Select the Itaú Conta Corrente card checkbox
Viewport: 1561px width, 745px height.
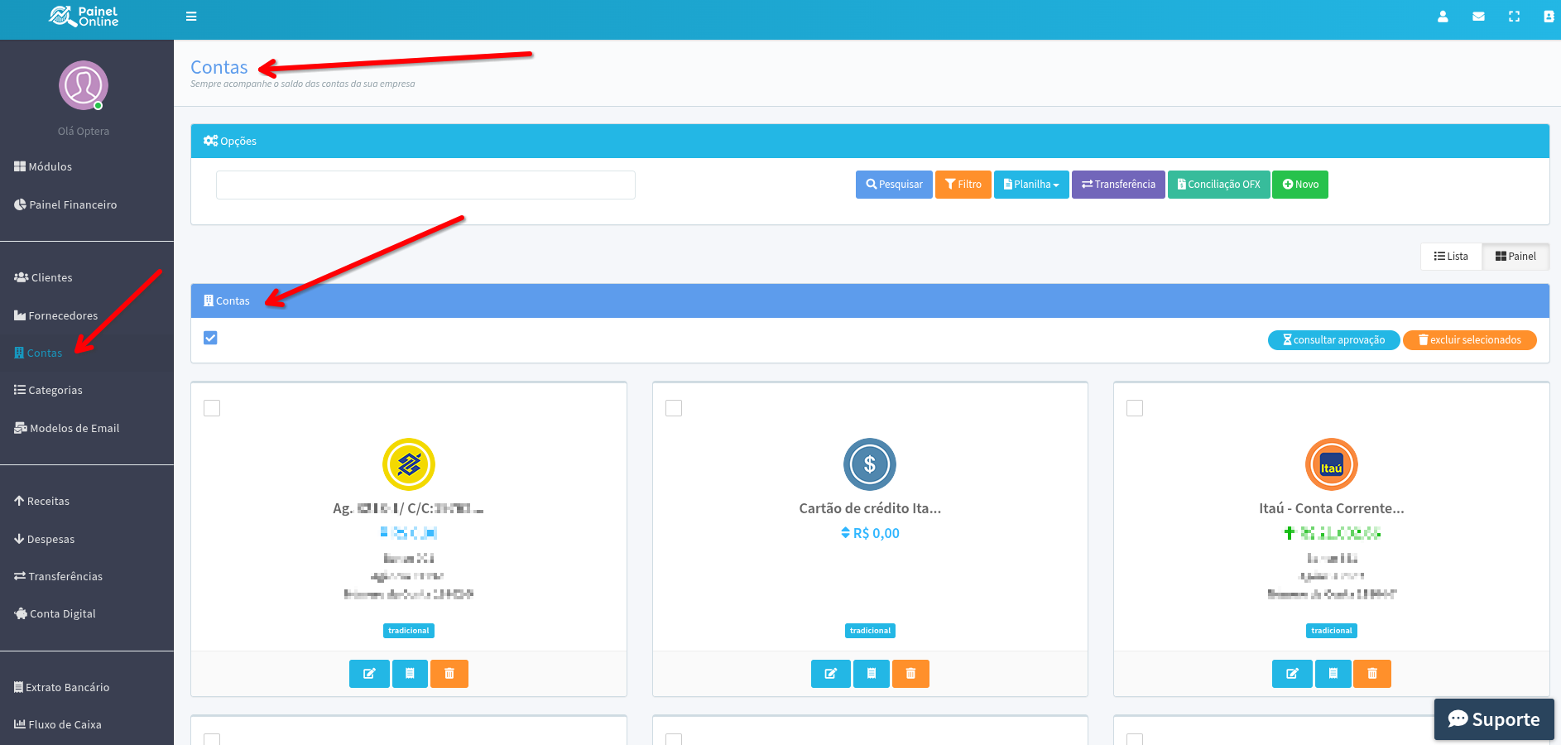coord(1135,408)
